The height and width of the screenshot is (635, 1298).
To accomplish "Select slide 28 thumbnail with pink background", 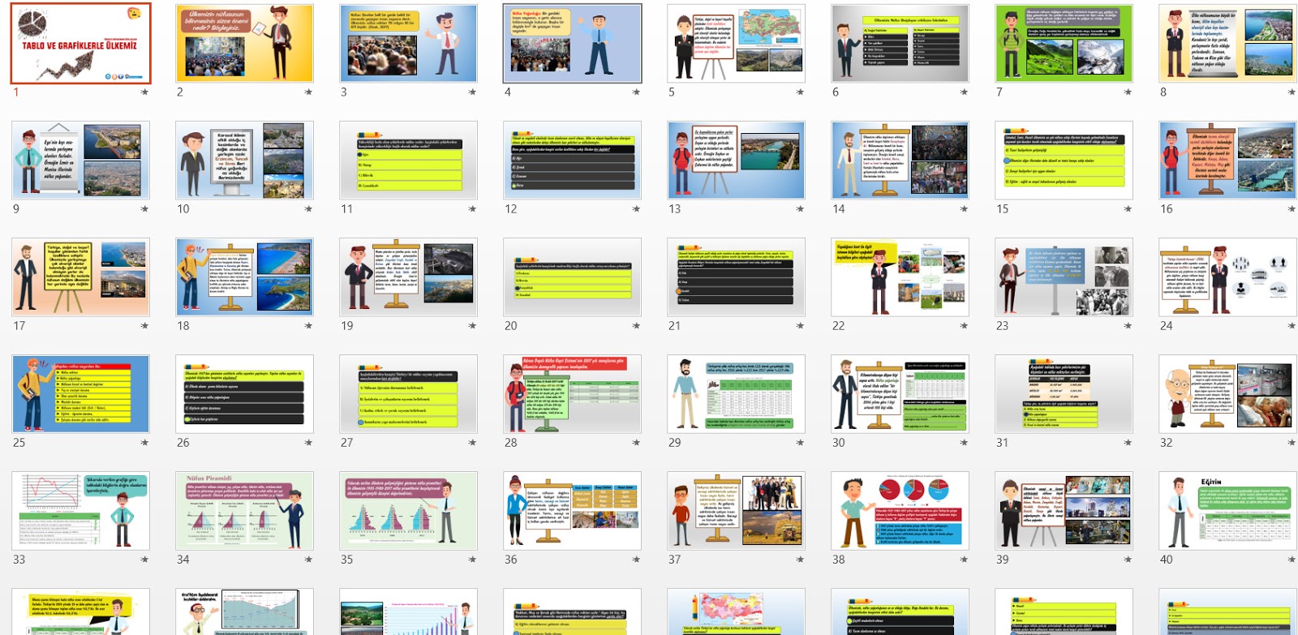I will (573, 394).
